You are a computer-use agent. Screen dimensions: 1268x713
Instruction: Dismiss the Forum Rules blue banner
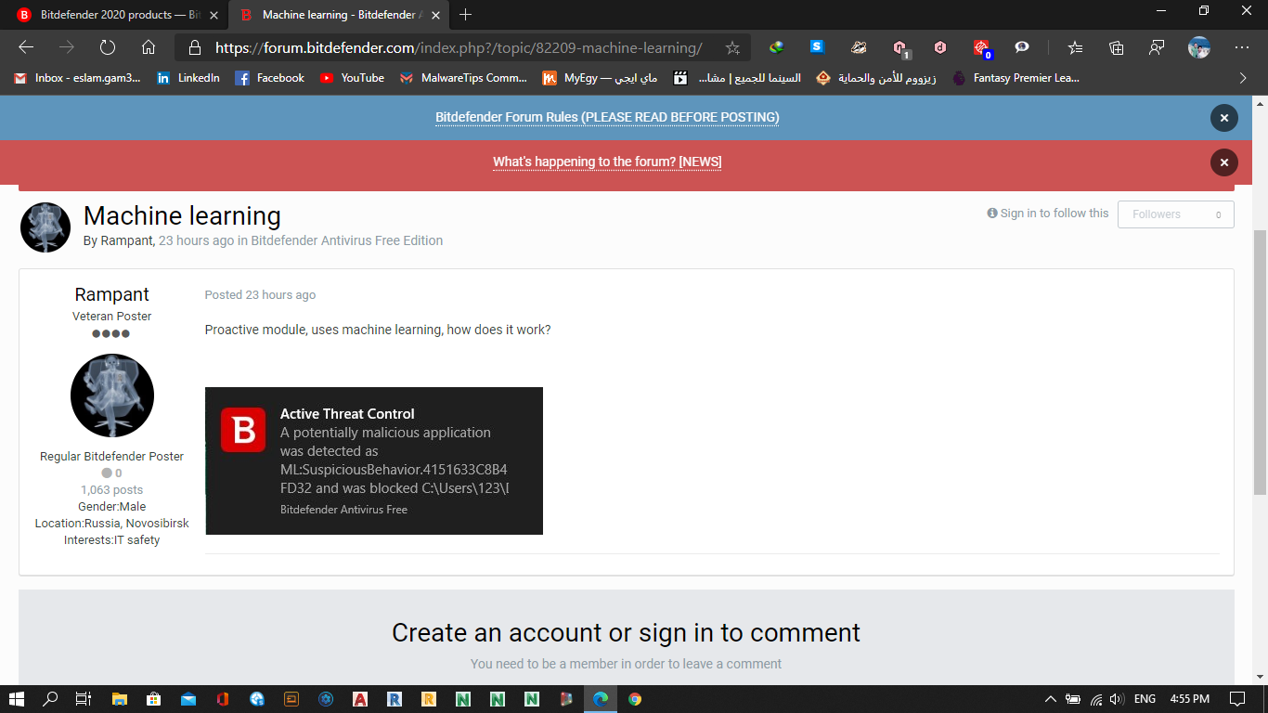click(1224, 118)
